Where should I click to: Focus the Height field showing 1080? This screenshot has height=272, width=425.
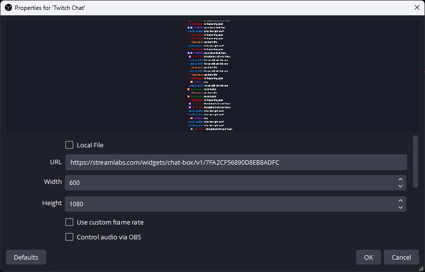pos(230,204)
